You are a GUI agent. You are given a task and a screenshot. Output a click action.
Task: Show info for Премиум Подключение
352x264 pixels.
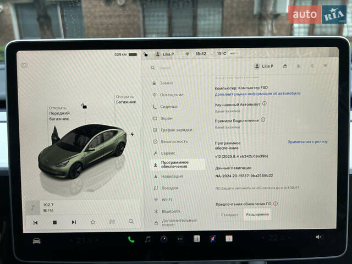(x=263, y=120)
